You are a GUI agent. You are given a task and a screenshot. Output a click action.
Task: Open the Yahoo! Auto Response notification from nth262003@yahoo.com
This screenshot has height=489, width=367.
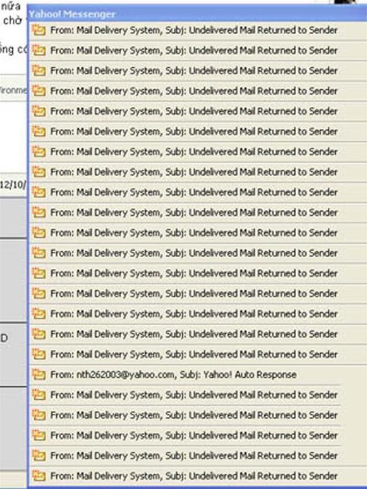[198, 375]
